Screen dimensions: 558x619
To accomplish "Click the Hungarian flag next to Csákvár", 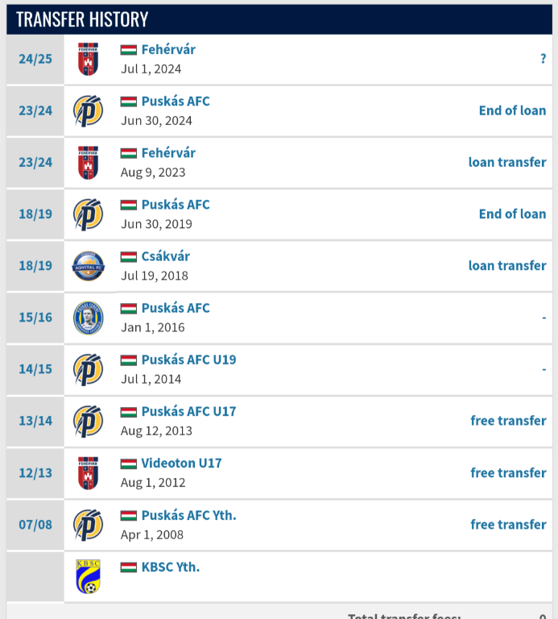I will [129, 256].
